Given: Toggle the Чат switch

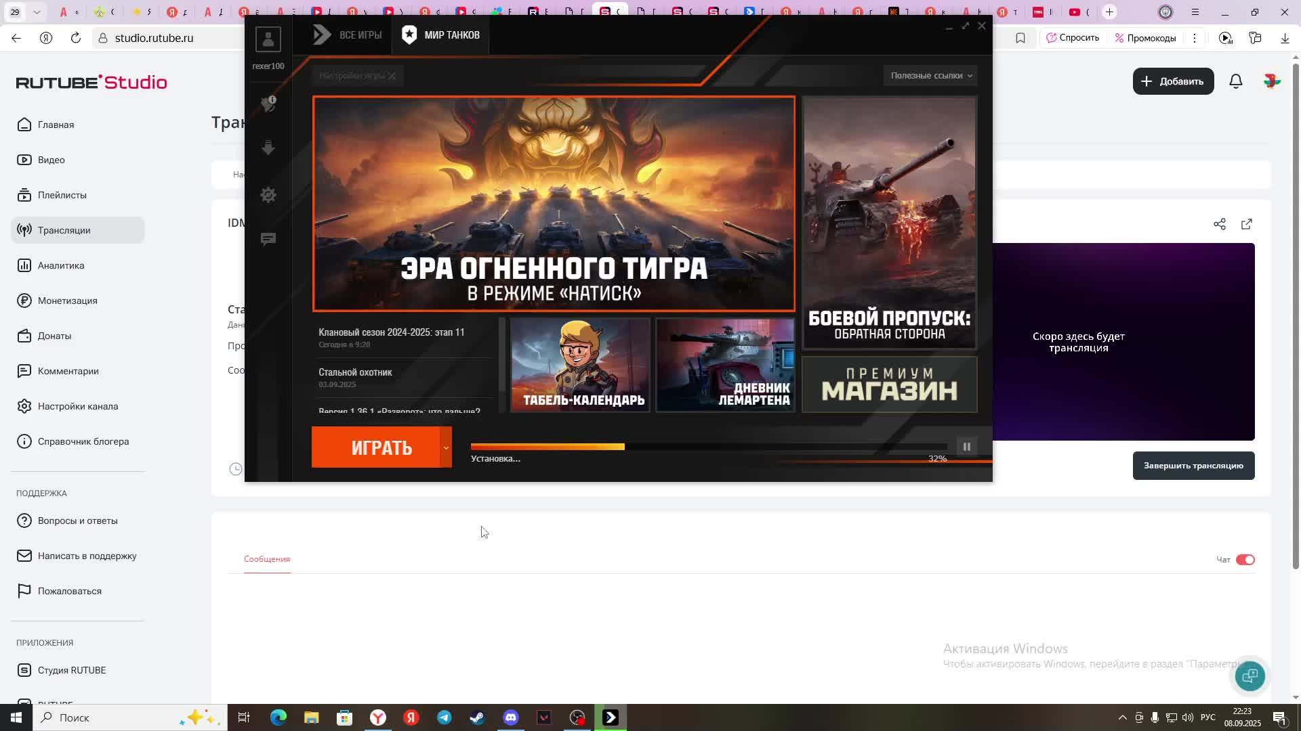Looking at the screenshot, I should tap(1245, 560).
